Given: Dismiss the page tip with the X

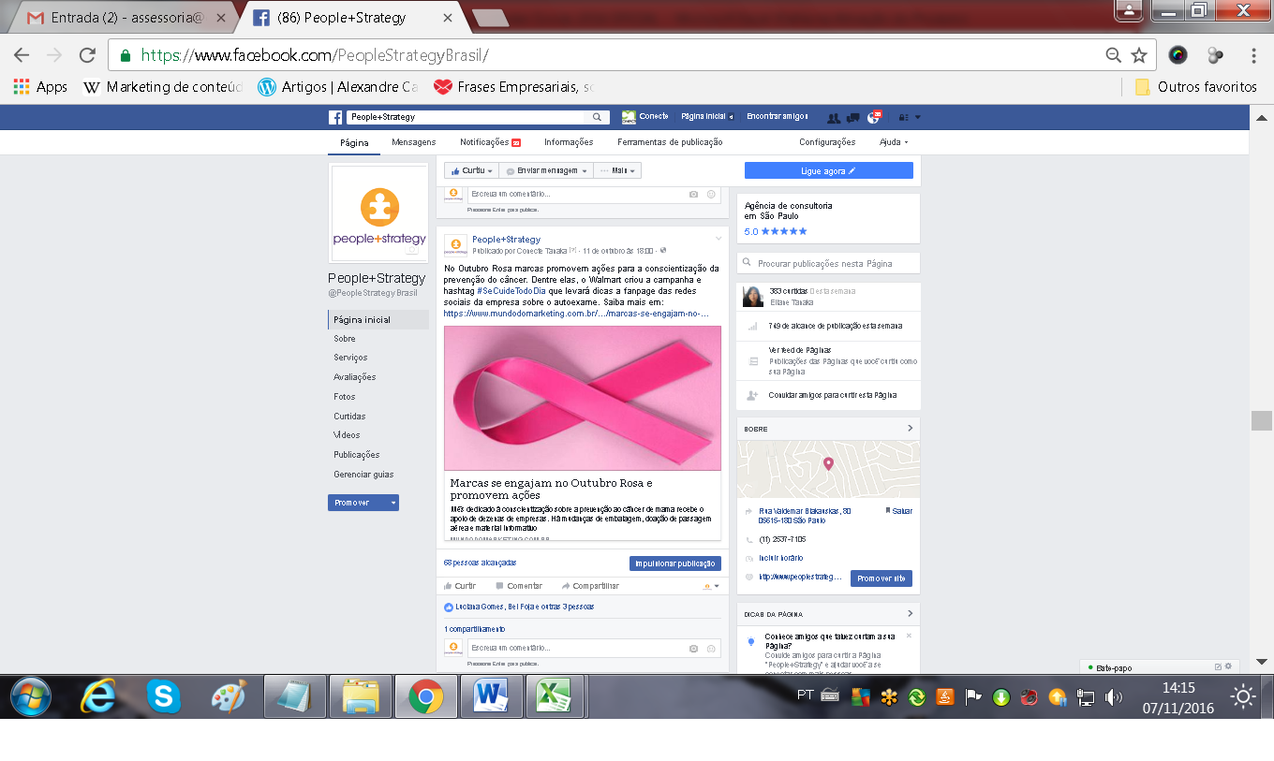Looking at the screenshot, I should click(909, 636).
